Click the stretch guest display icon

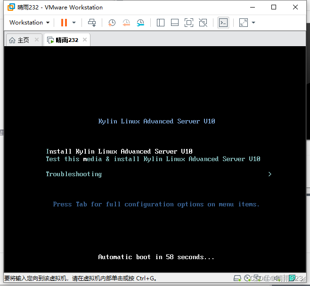244,23
